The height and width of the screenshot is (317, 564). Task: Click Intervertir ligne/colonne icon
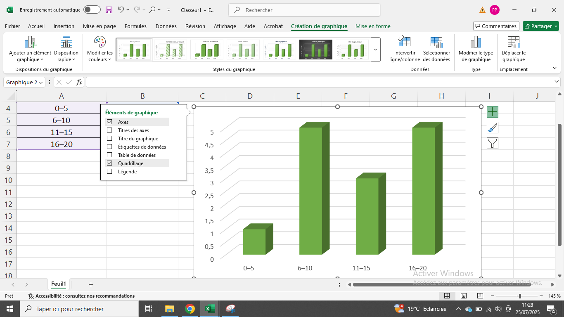(x=404, y=42)
